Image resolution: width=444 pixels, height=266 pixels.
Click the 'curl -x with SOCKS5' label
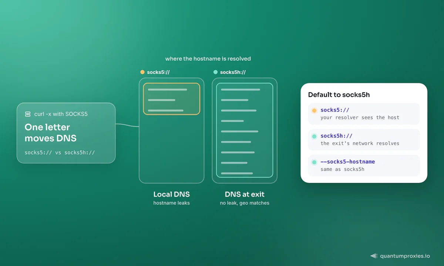point(61,114)
